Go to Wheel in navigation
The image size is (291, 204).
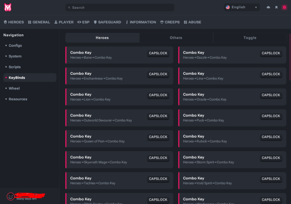(x=14, y=89)
